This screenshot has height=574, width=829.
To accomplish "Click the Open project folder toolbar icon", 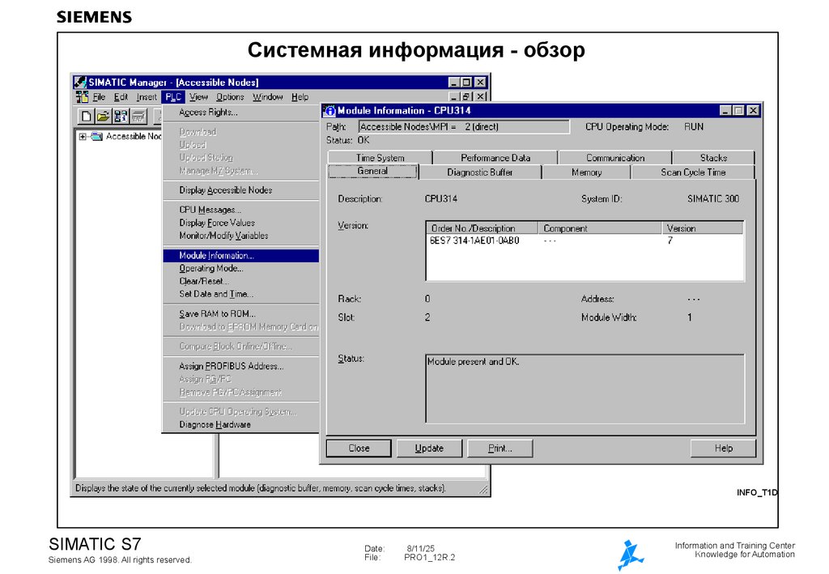I will 102,116.
